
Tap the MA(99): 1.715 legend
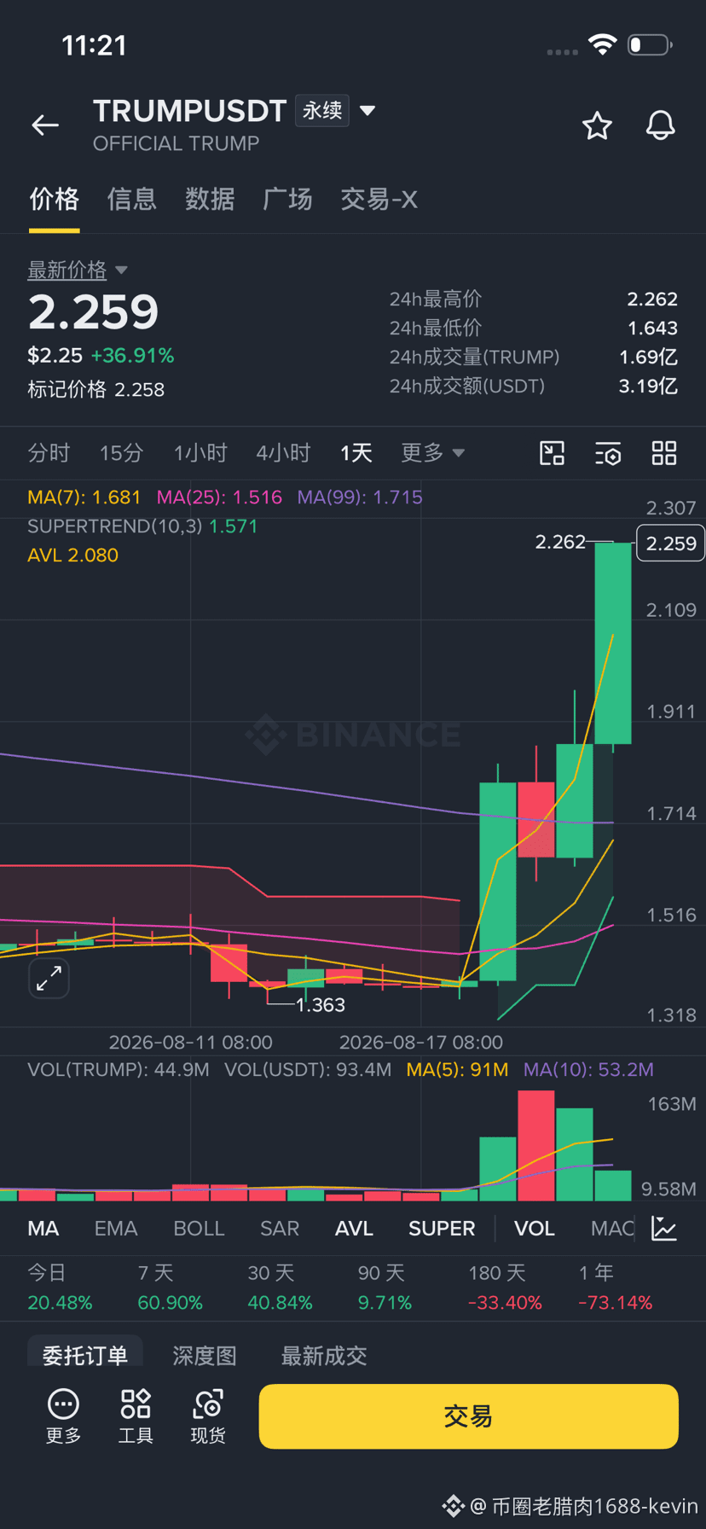(360, 497)
